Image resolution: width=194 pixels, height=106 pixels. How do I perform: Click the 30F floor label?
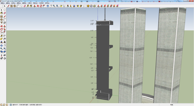[x=92, y=77]
